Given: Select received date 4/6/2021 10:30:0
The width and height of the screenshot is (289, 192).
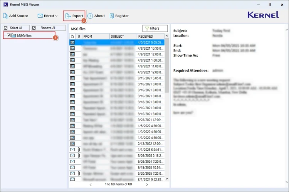Looking at the screenshot, I should (150, 48).
